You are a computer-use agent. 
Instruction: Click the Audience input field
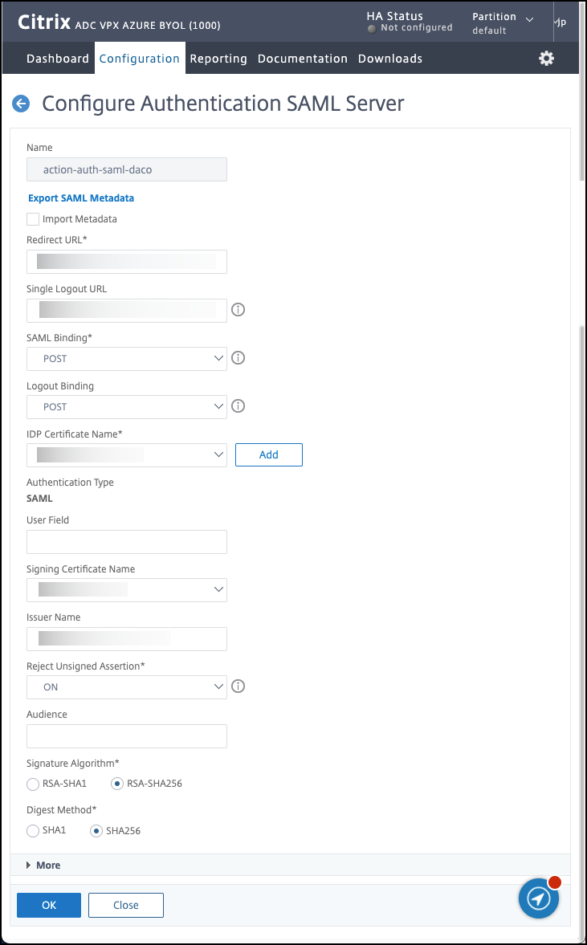[x=127, y=736]
